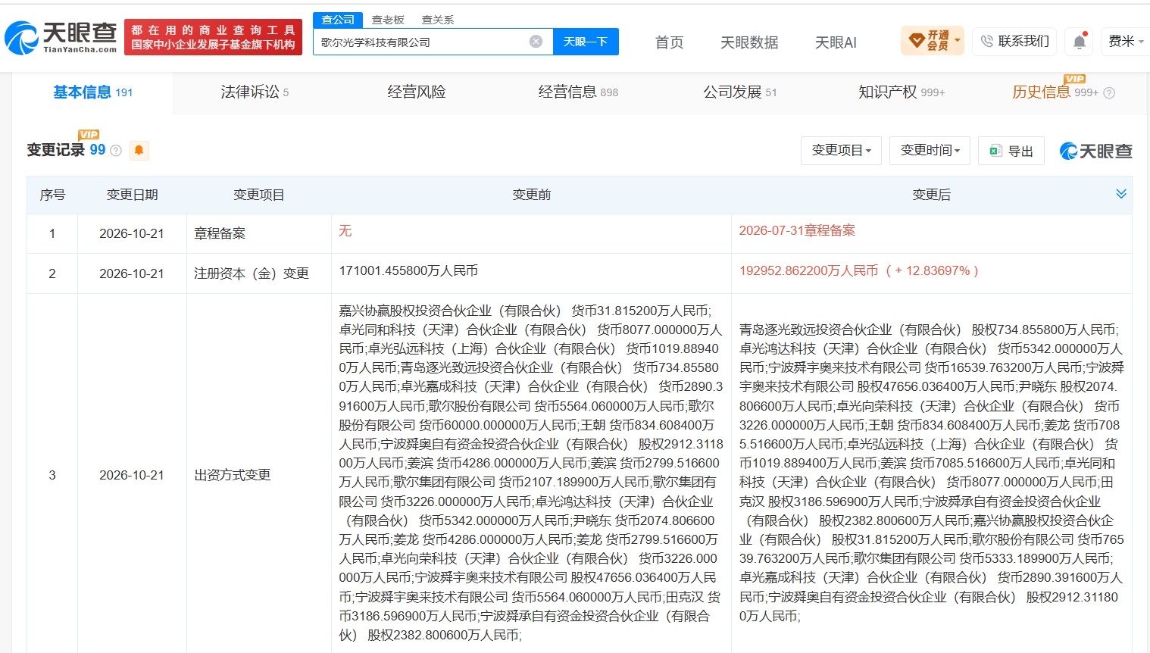
Task: Open the 经营风险 tab
Action: click(x=417, y=92)
